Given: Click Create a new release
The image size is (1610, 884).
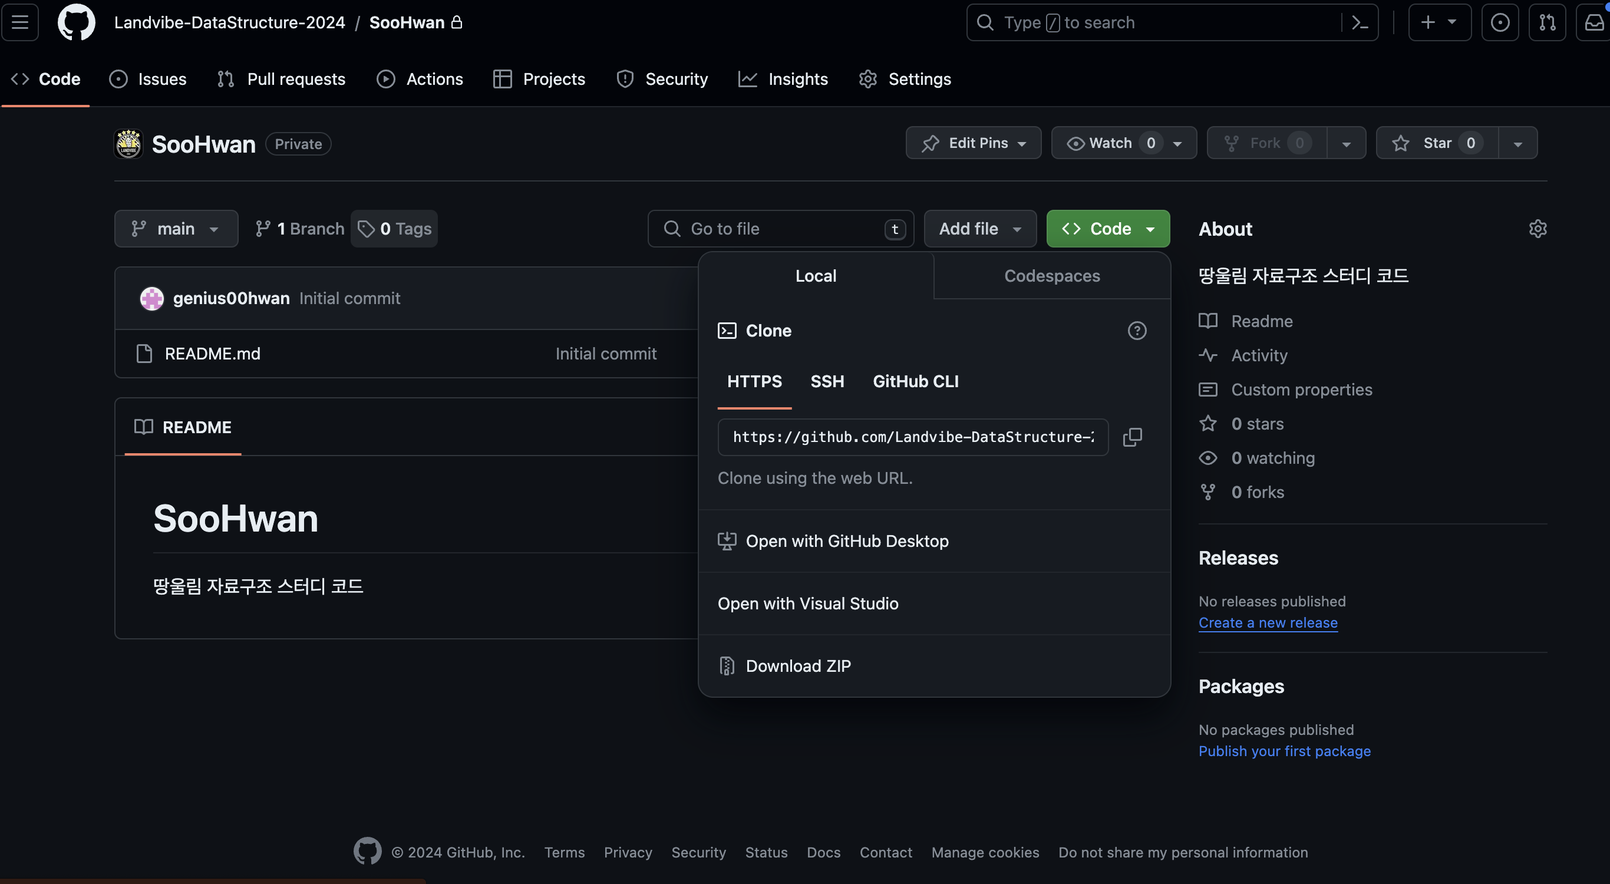Looking at the screenshot, I should (x=1268, y=623).
